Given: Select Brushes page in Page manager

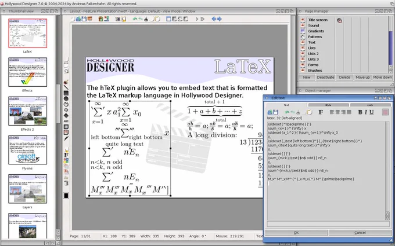Looking at the screenshot, I should (315, 71).
